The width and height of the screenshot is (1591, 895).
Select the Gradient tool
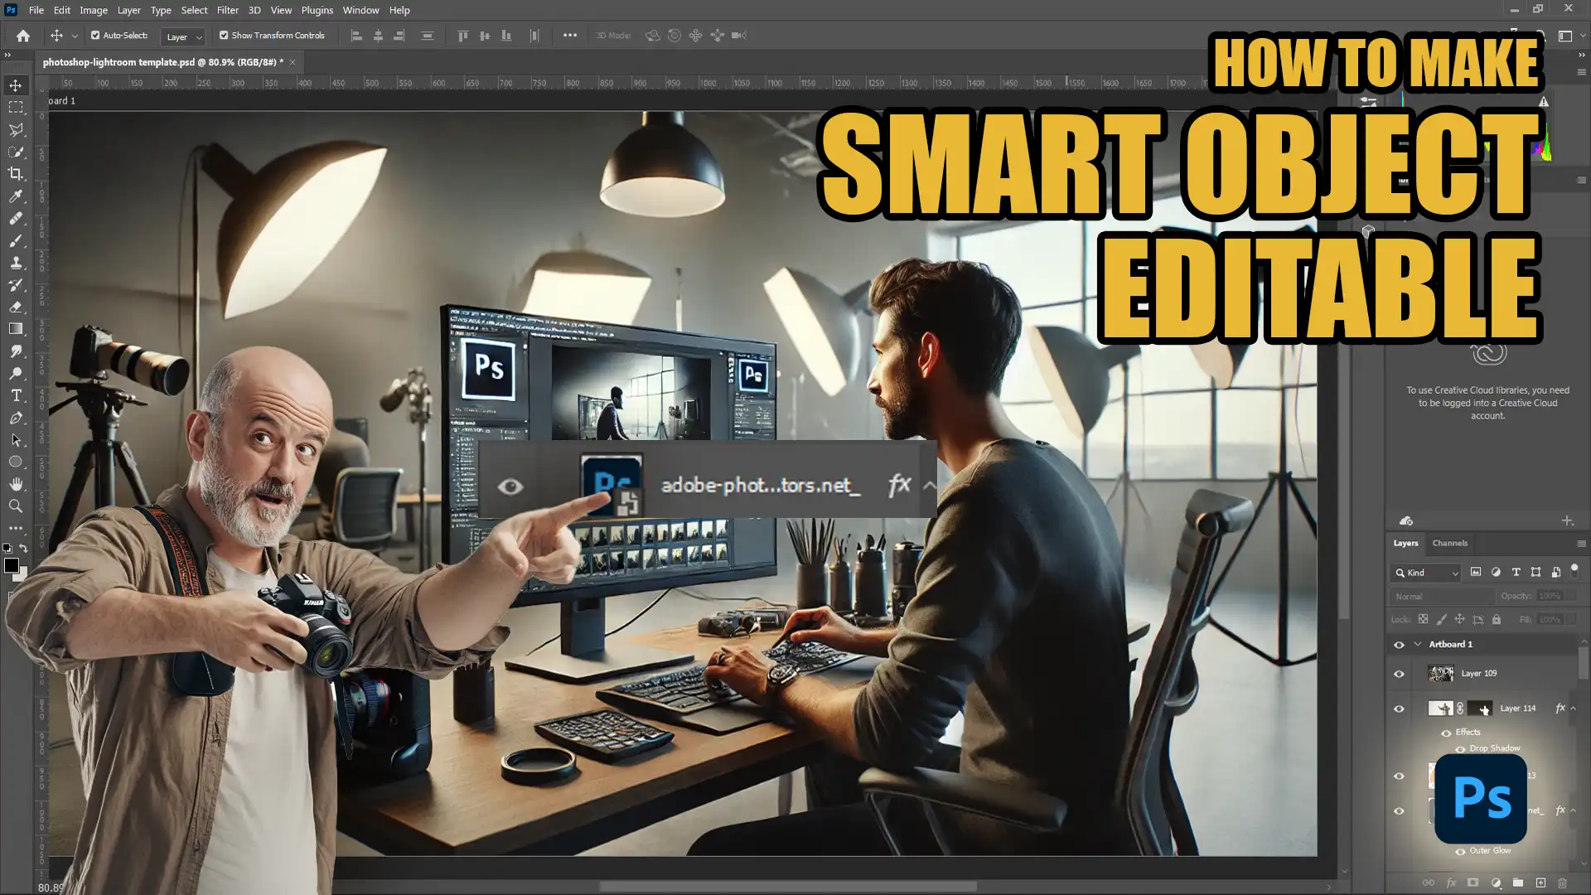pos(16,329)
